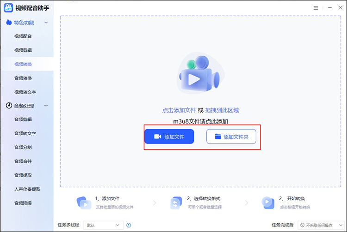Click the step 1 添加文件 icon
The width and height of the screenshot is (347, 232).
click(x=84, y=202)
